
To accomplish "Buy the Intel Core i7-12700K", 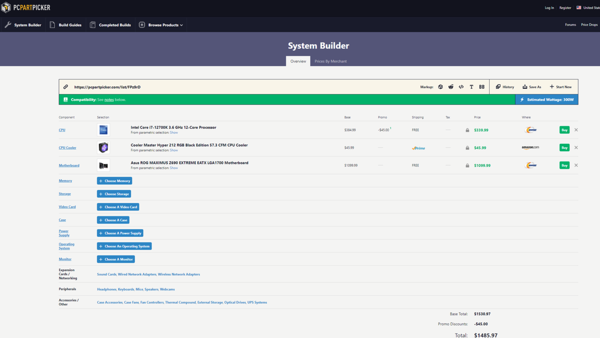I will click(564, 130).
